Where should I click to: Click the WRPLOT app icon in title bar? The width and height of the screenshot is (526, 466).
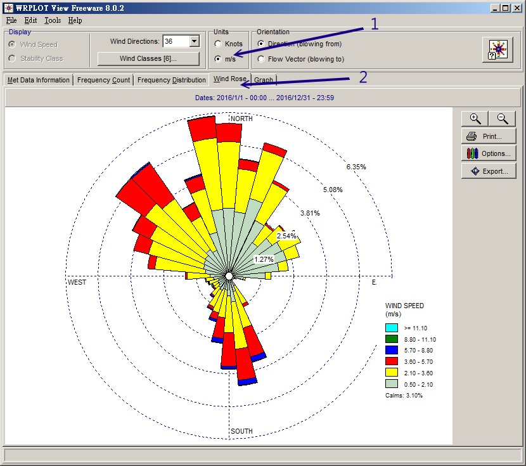[8, 8]
